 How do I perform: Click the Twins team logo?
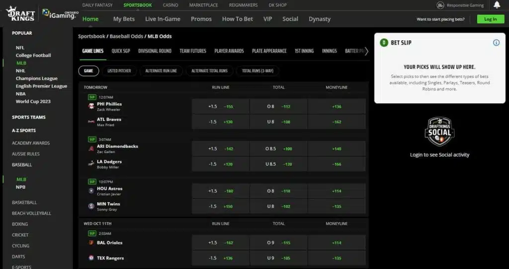coord(91,206)
